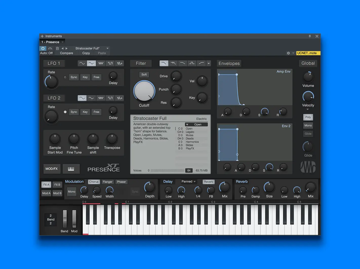The height and width of the screenshot is (269, 360).
Task: Switch to the FX A tab
Action: pyautogui.click(x=46, y=185)
